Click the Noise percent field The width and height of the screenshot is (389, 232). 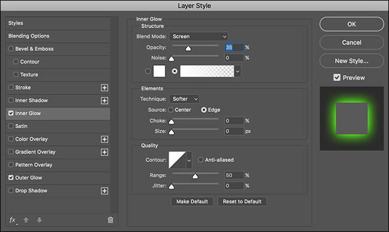[x=235, y=58]
